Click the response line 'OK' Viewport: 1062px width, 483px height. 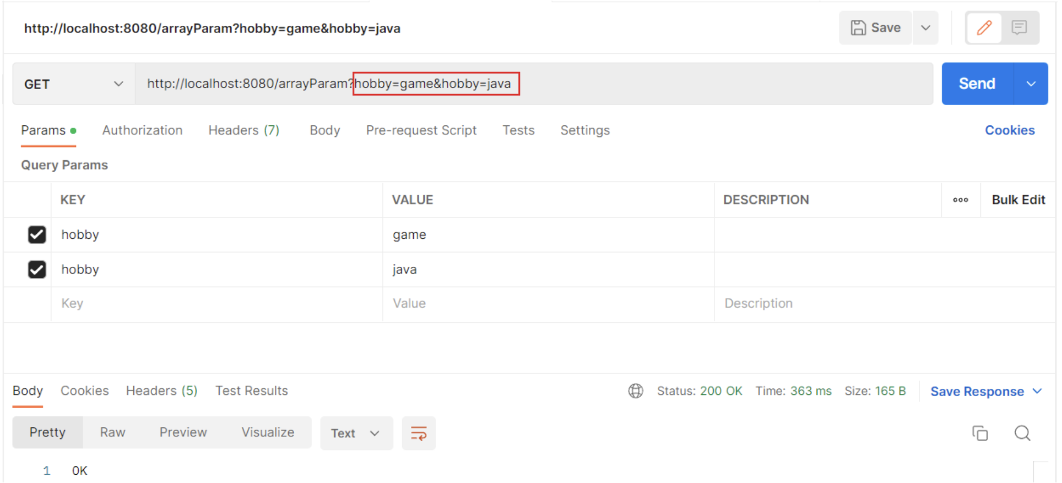point(80,471)
